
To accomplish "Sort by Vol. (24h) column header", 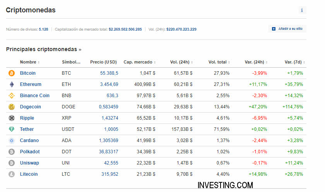I will 181,62.
